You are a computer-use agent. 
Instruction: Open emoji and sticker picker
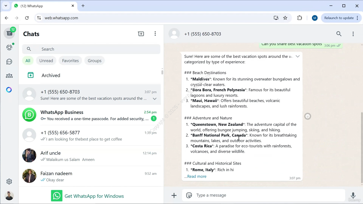[189, 195]
